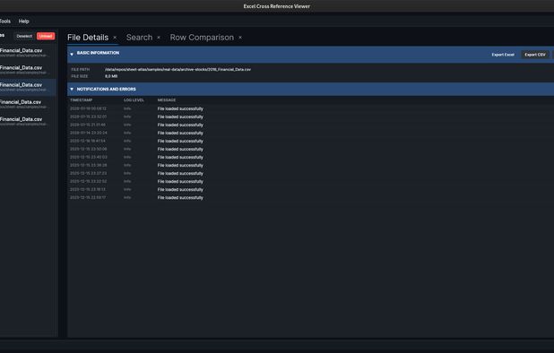Close the Row Comparison tab
The width and height of the screenshot is (554, 353).
[240, 38]
